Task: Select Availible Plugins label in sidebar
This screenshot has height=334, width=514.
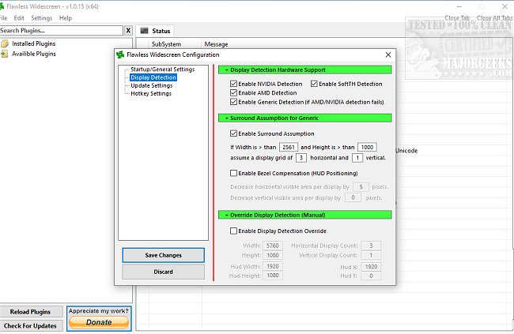Action: (34, 54)
